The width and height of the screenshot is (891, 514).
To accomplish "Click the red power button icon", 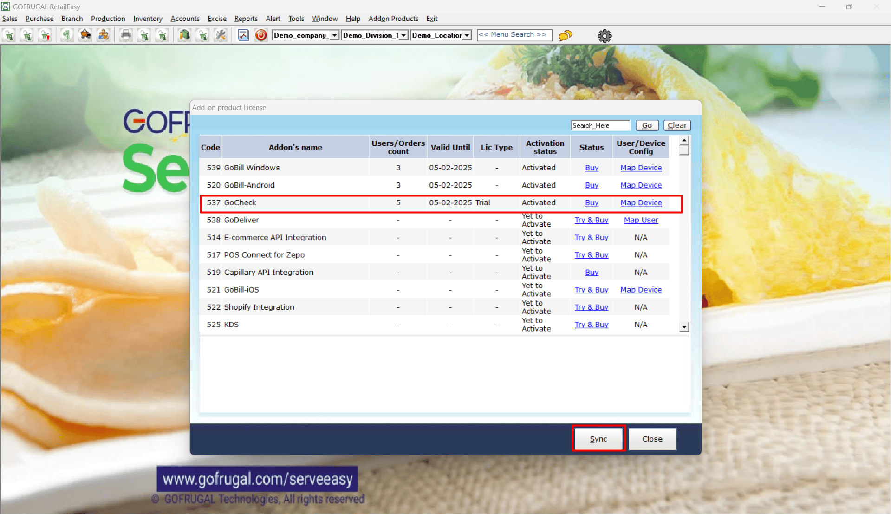I will pyautogui.click(x=261, y=35).
